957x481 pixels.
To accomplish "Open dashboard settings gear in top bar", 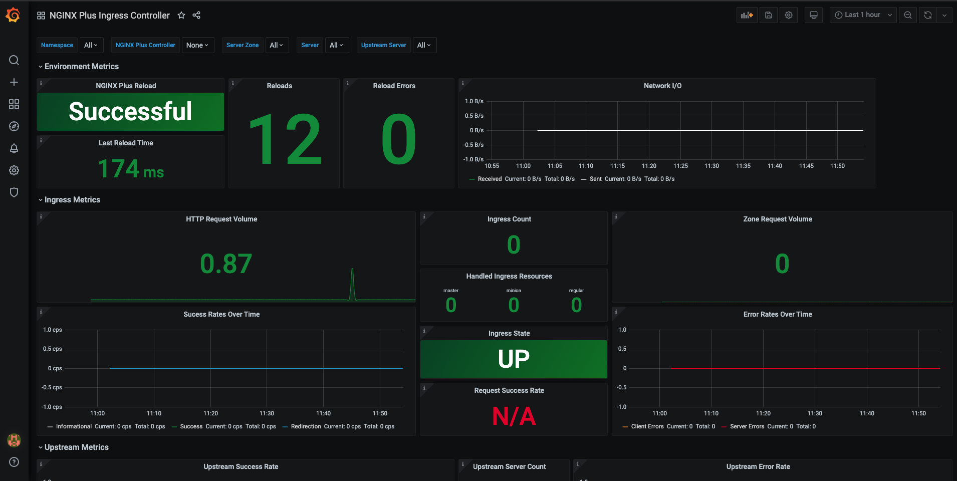I will 789,15.
